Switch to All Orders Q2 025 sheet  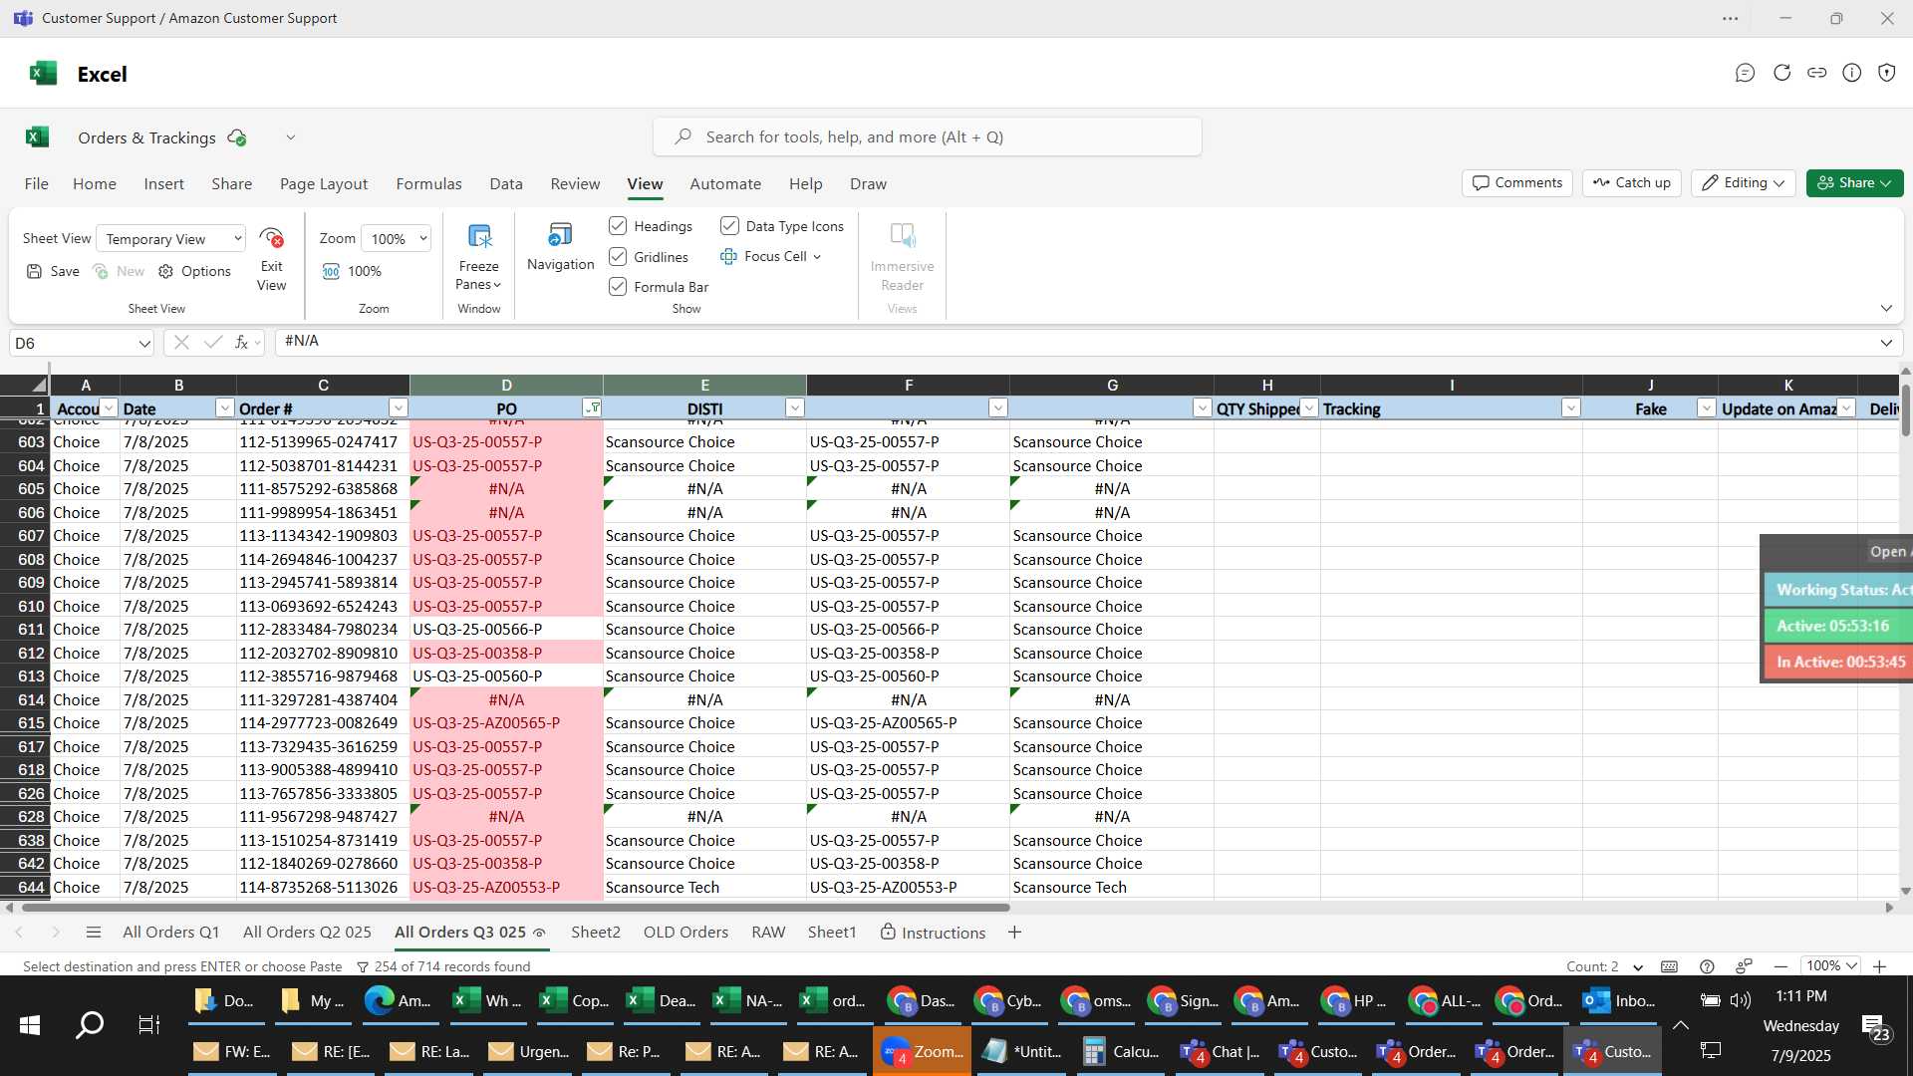tap(307, 933)
